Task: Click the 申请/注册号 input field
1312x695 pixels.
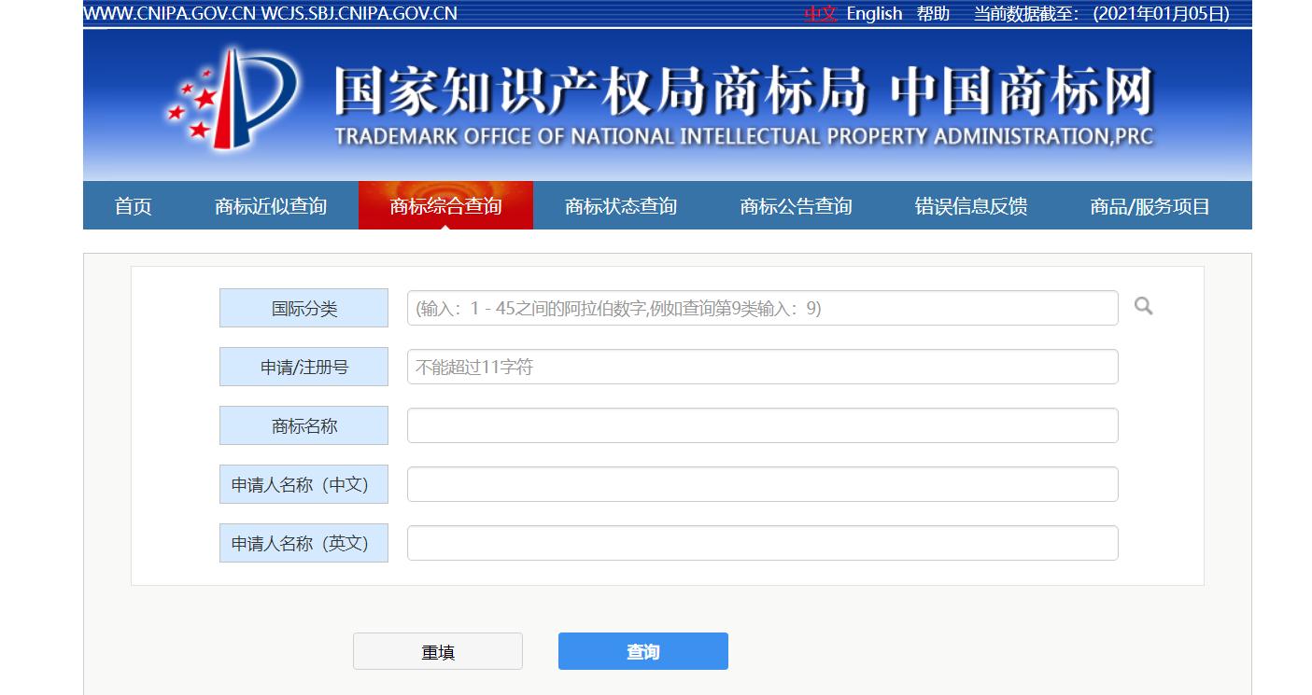Action: point(762,366)
